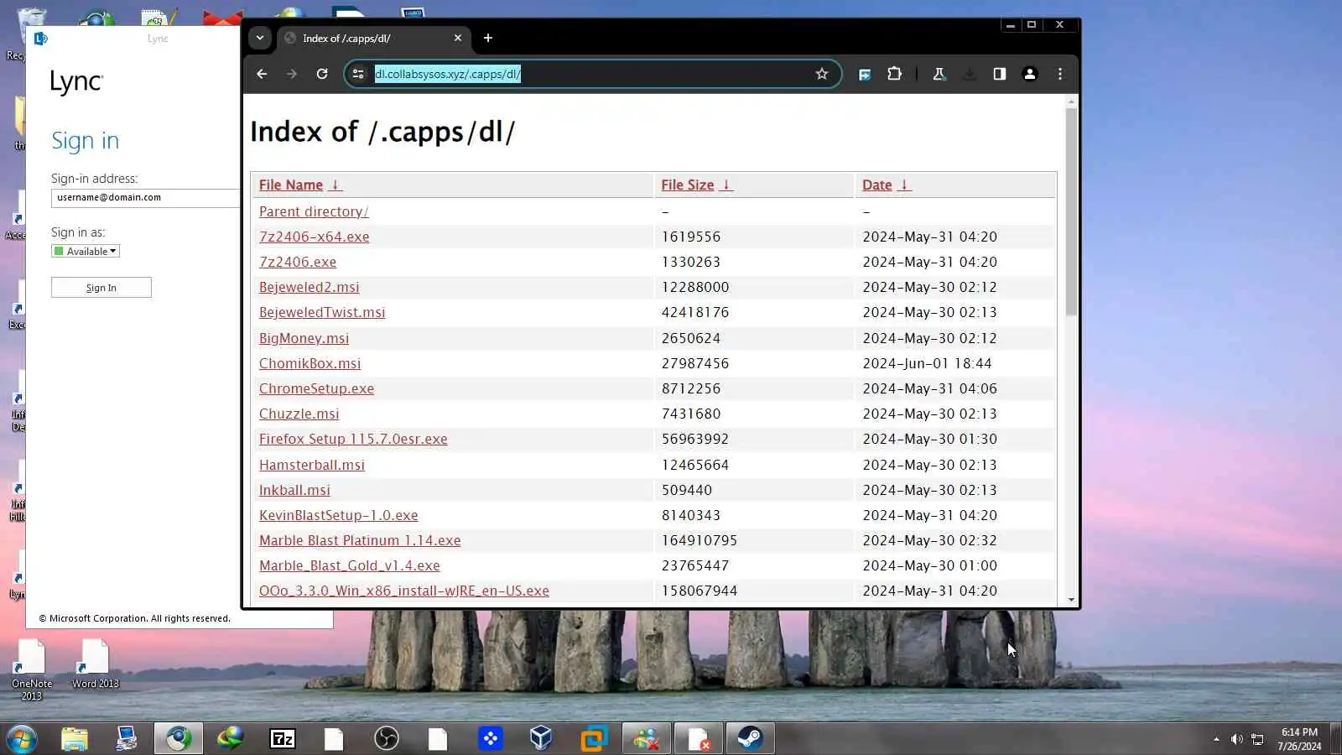This screenshot has width=1342, height=755.
Task: Open File Explorer from the taskbar
Action: (75, 739)
